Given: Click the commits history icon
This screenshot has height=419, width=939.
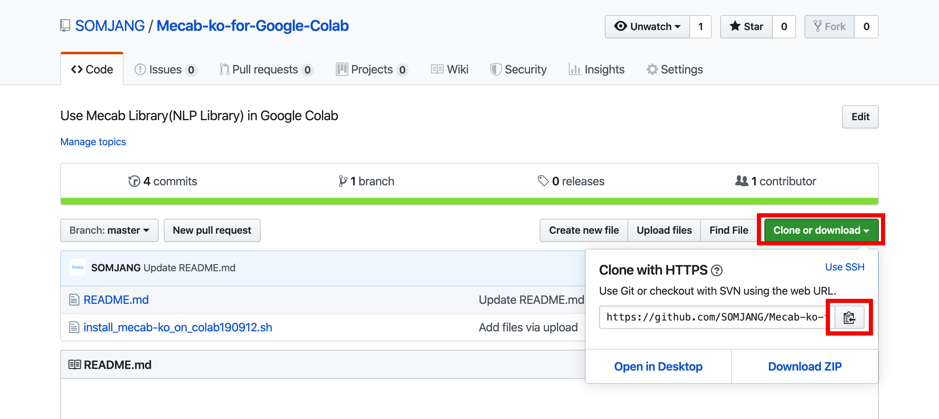Looking at the screenshot, I should pos(134,181).
